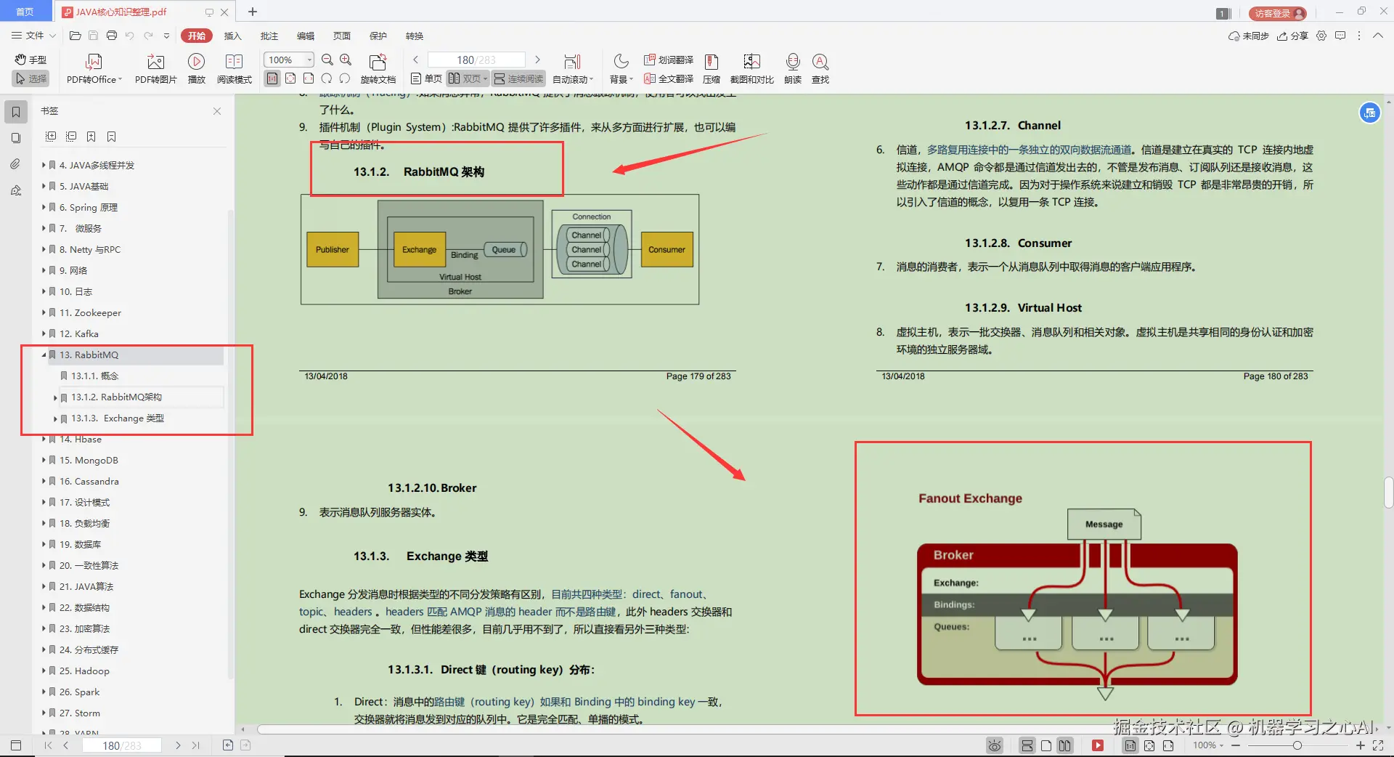Delete bookmark using the minus bookmark icon
This screenshot has width=1394, height=757.
click(x=112, y=137)
